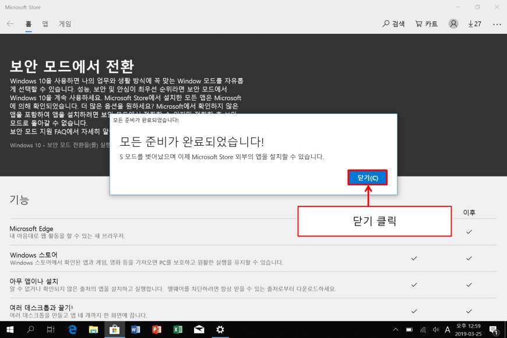Open File Explorer from the taskbar
This screenshot has height=338, width=507.
(93, 330)
